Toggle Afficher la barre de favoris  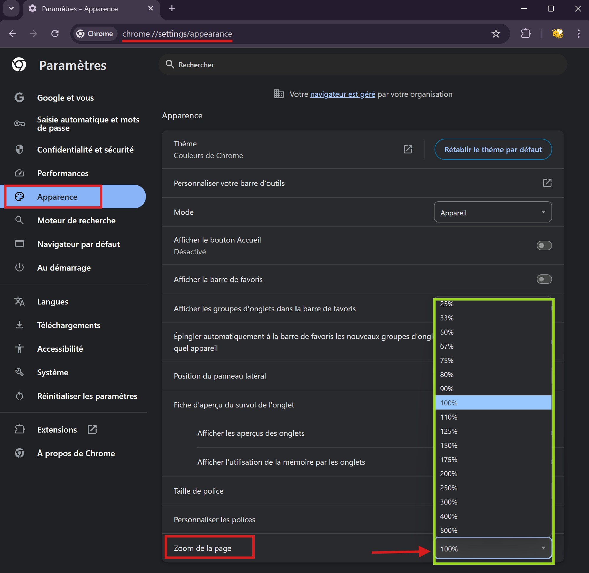click(x=544, y=279)
